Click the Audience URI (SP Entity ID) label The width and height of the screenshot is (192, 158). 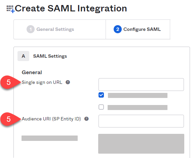(x=51, y=119)
